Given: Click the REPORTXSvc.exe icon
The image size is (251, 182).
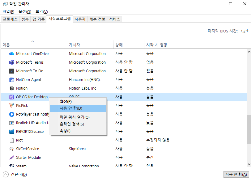Looking at the screenshot, I should 12,131.
